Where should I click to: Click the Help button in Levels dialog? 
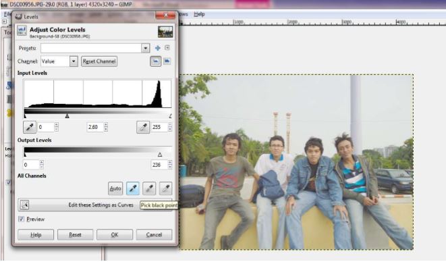pos(36,235)
